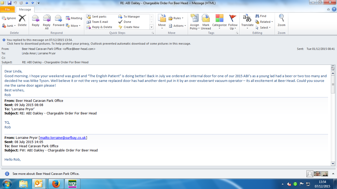Run the Team E-mail quick step
Viewport: 337px width, 189px height.
point(97,22)
